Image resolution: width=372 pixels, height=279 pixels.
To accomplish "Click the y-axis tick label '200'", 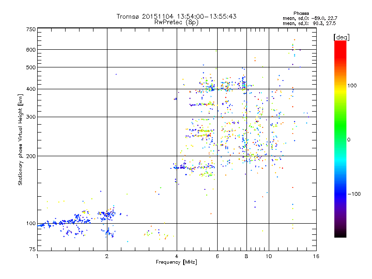I will (31, 156).
